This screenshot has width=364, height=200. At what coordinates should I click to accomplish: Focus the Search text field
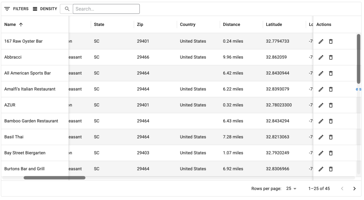[x=106, y=9]
